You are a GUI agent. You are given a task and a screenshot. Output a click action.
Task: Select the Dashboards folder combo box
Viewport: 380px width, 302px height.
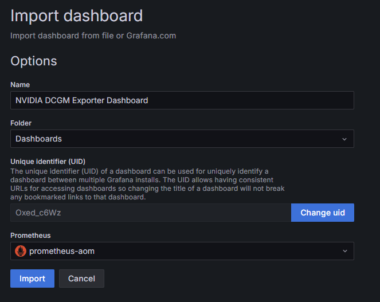[182, 139]
